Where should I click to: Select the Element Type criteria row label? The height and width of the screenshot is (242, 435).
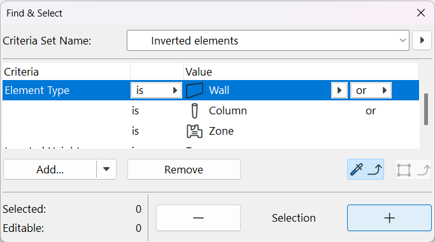point(37,90)
